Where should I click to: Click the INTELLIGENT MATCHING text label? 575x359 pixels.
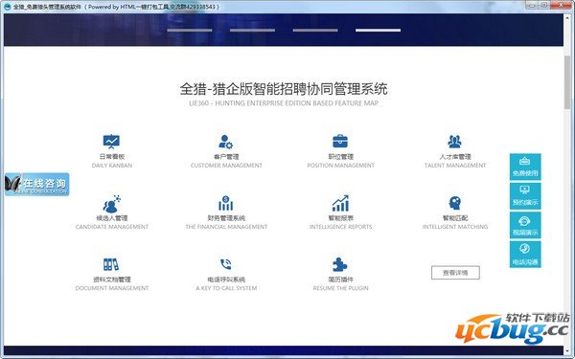455,227
